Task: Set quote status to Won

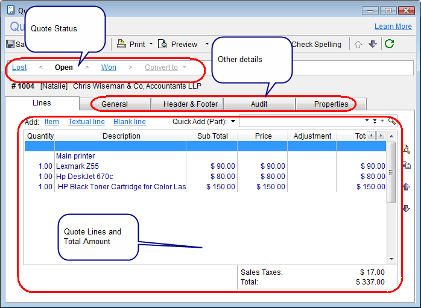Action: (109, 68)
